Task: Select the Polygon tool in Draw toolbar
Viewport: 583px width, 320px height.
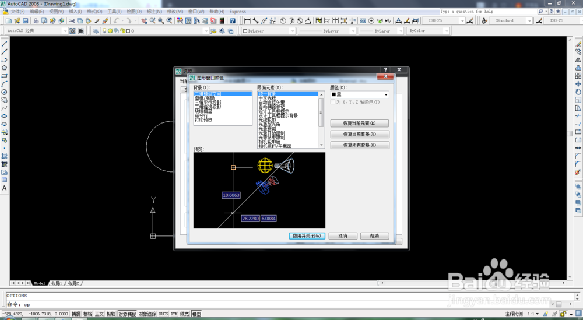Action: click(x=5, y=68)
